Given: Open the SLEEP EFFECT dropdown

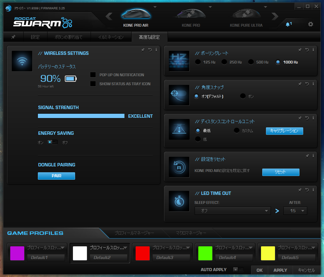Looking at the screenshot, I should click(x=233, y=211).
